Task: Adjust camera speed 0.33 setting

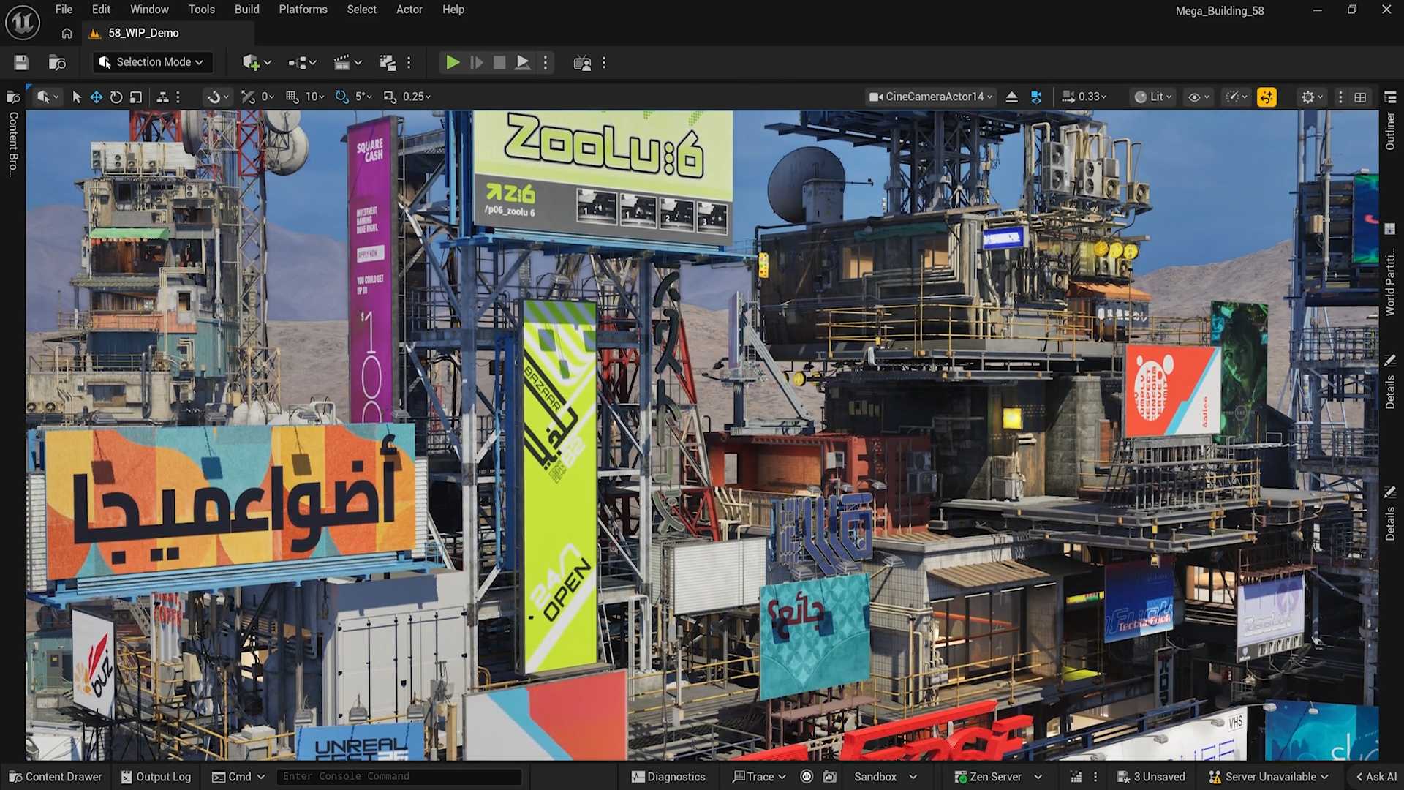Action: (x=1084, y=97)
